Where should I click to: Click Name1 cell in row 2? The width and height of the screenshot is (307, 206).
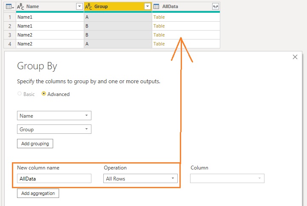[x=50, y=26]
